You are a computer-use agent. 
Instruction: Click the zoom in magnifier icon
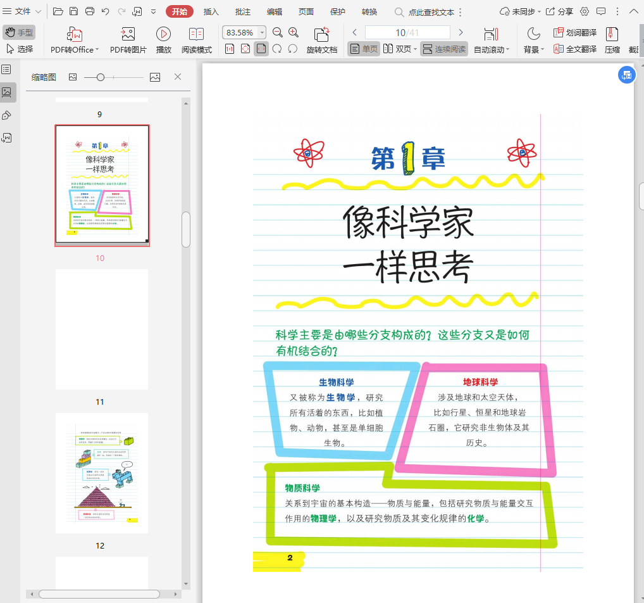pyautogui.click(x=294, y=32)
